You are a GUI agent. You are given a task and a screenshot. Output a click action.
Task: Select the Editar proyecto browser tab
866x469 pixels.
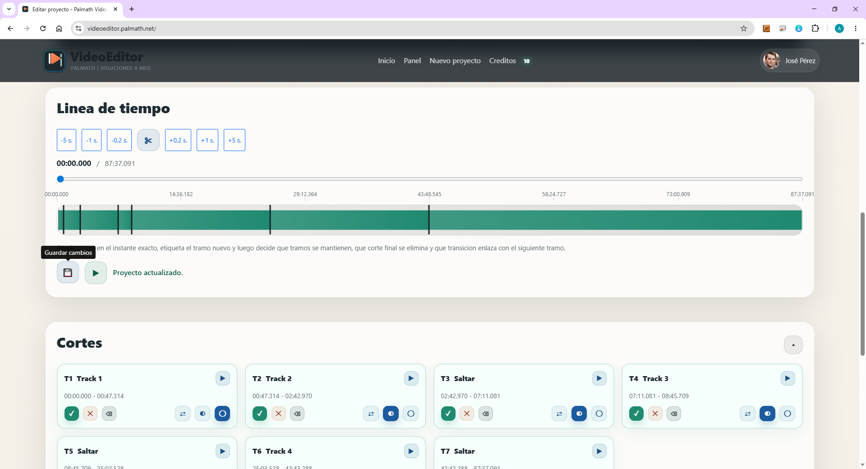70,9
